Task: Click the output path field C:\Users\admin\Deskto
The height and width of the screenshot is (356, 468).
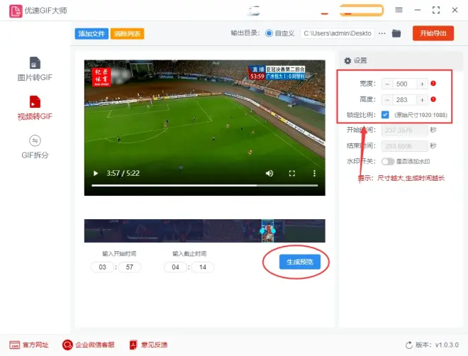Action: pos(338,33)
